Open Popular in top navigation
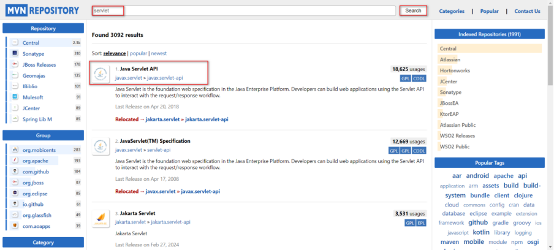This screenshot has width=554, height=250. coord(489,11)
